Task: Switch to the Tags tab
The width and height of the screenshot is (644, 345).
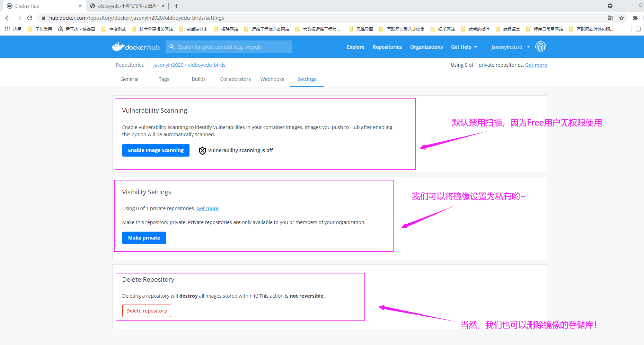Action: coord(164,79)
